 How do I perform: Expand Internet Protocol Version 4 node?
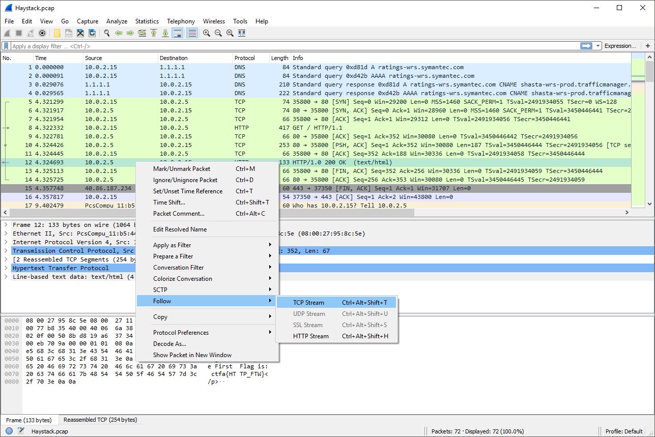coord(6,242)
